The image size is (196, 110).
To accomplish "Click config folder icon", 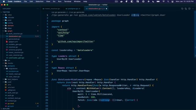I will click(x=6, y=23).
